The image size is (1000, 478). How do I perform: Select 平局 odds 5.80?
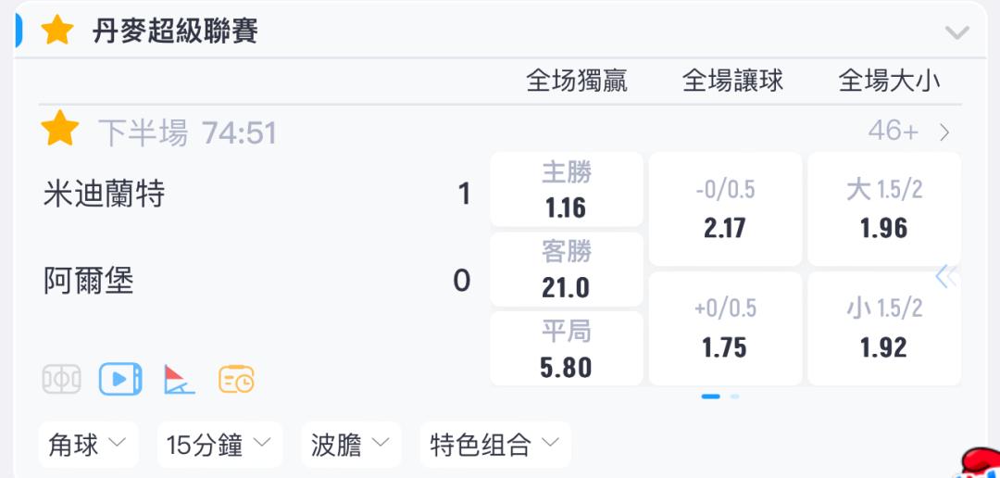[x=567, y=348]
